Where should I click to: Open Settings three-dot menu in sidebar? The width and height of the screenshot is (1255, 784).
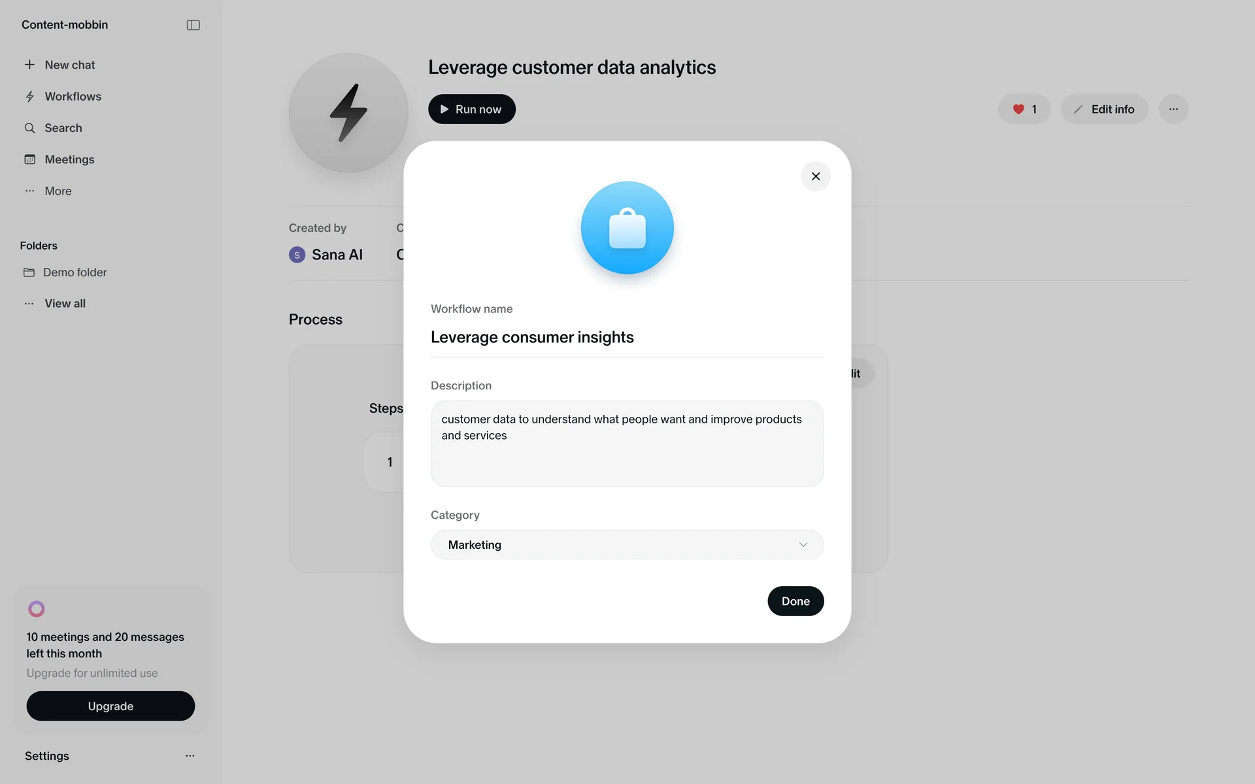190,756
